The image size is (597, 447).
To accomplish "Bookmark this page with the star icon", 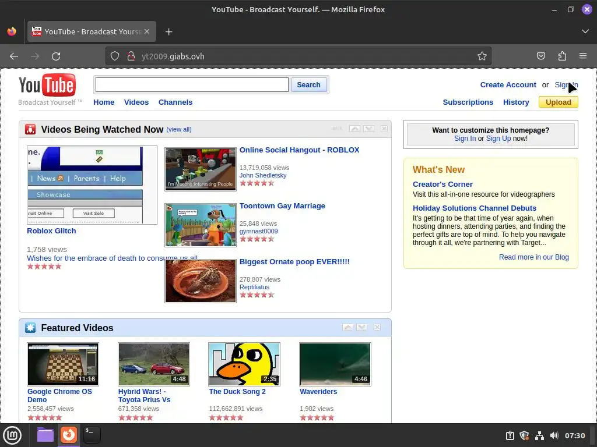I will [482, 56].
